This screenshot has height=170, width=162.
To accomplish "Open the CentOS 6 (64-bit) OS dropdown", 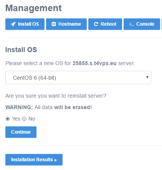I will [x=78, y=78].
